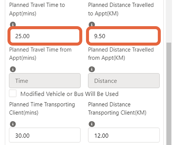Click the vertical scrollbar thumb
The height and width of the screenshot is (145, 175).
169,94
